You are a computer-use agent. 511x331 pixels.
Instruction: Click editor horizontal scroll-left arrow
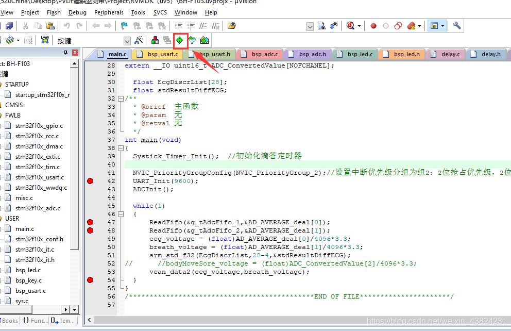click(x=89, y=320)
